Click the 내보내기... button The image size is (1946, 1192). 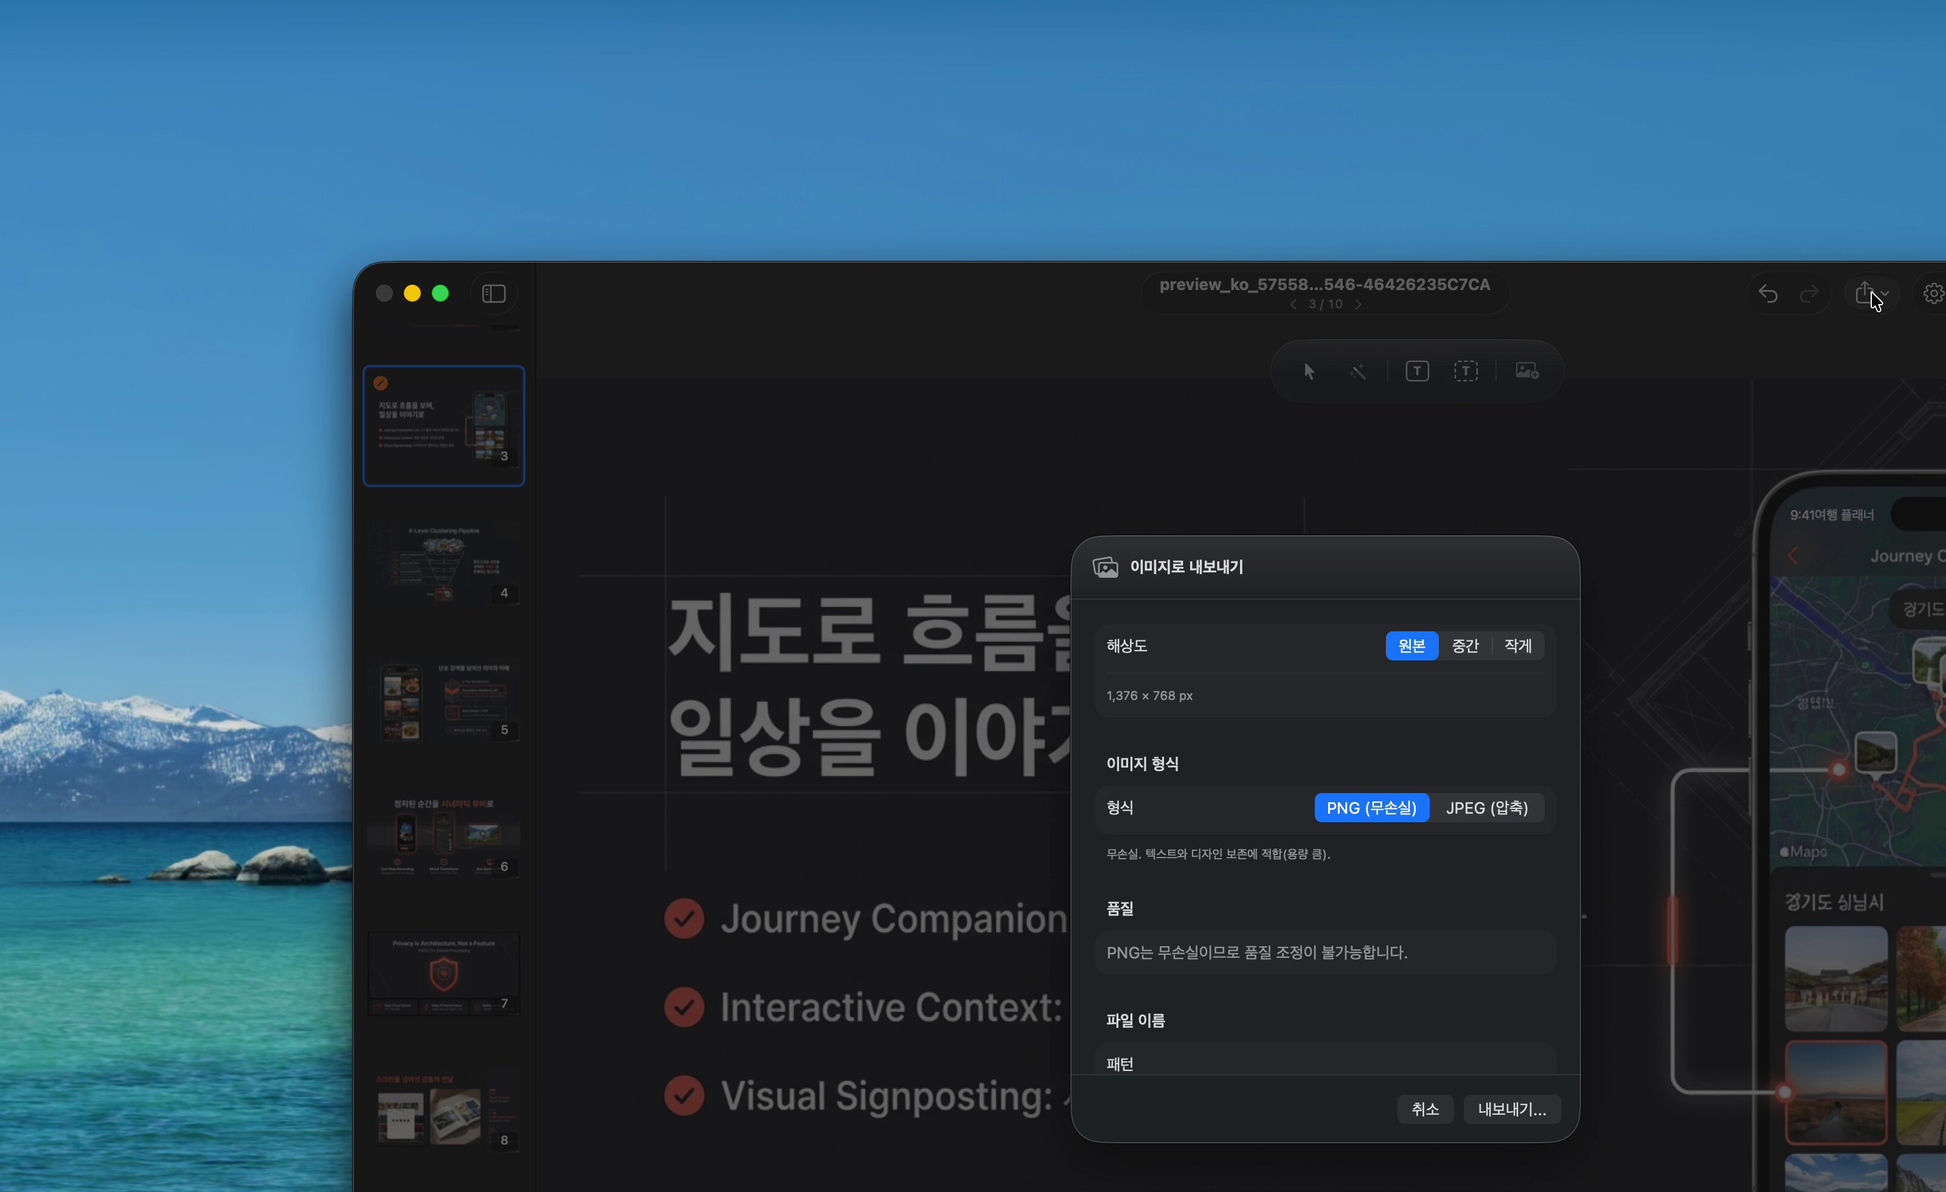1512,1109
